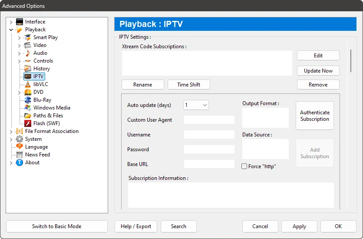Image resolution: width=363 pixels, height=239 pixels.
Task: Click the Base URL input field
Action: 209,164
